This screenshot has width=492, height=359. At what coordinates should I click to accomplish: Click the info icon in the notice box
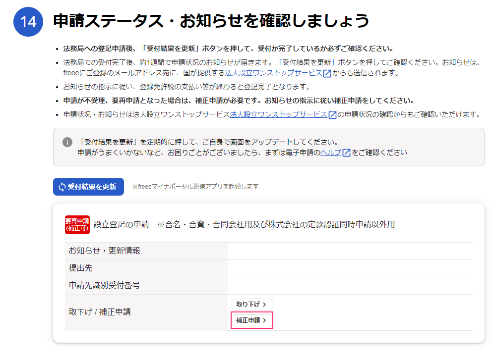coord(67,142)
